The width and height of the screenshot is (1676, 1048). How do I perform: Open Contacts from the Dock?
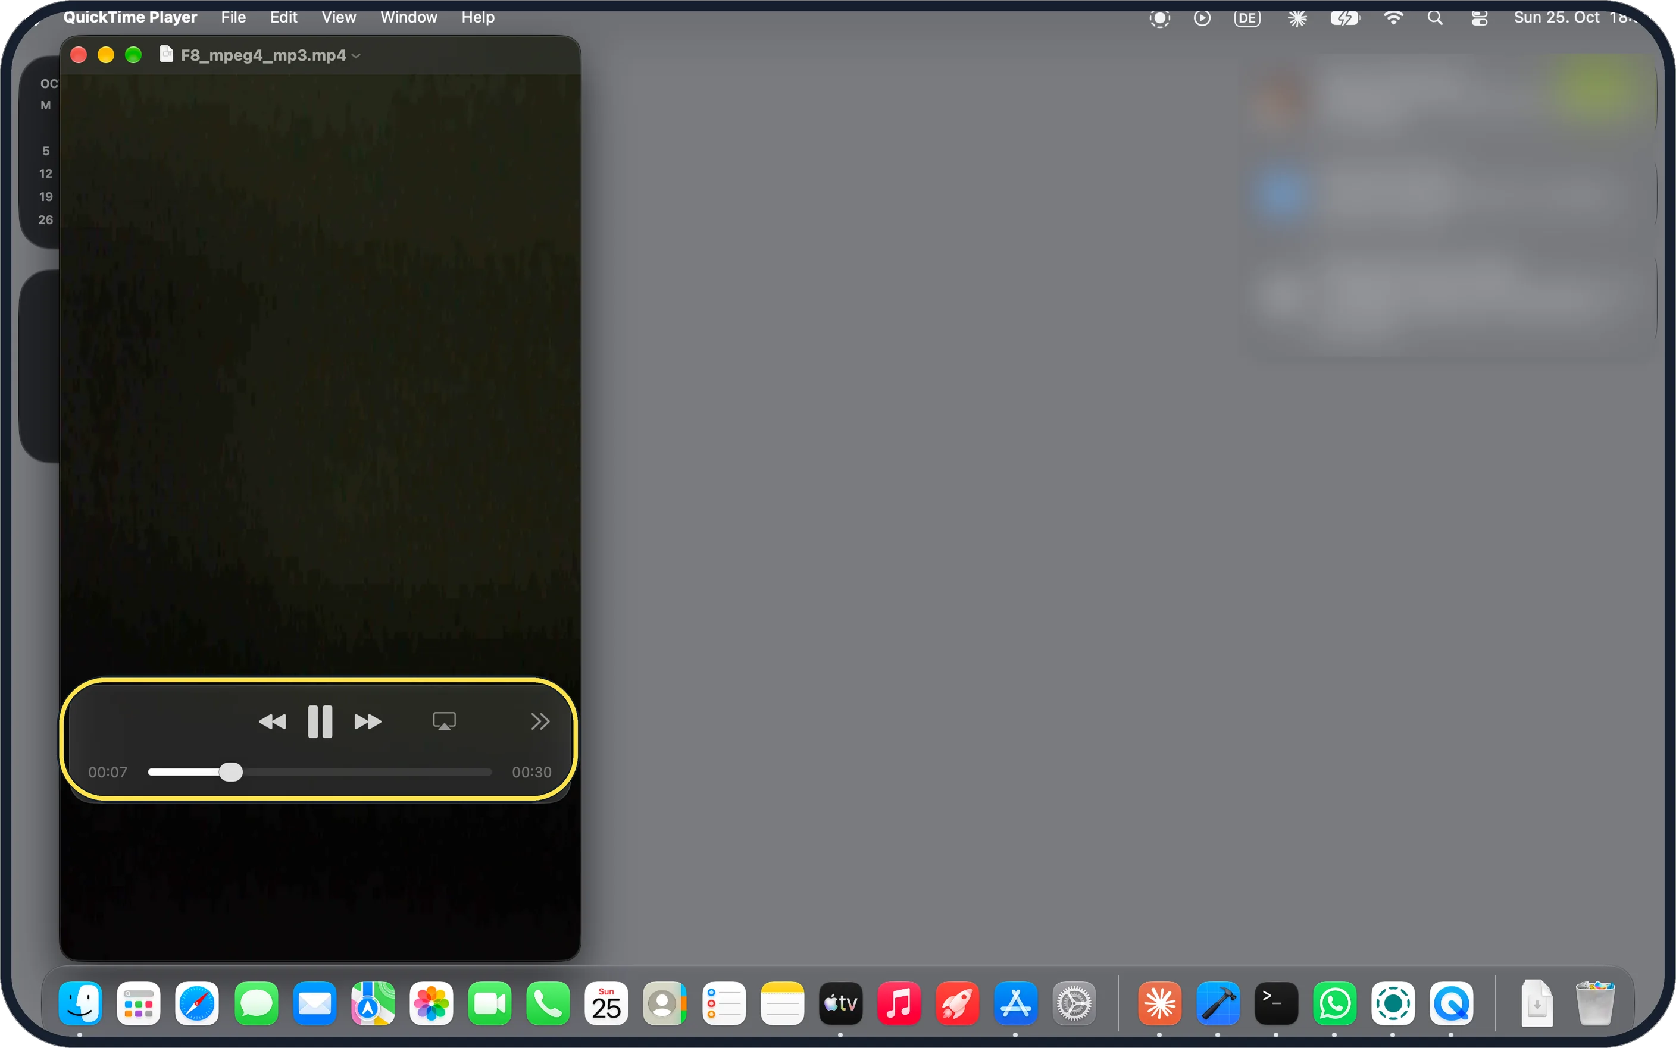pyautogui.click(x=664, y=1003)
